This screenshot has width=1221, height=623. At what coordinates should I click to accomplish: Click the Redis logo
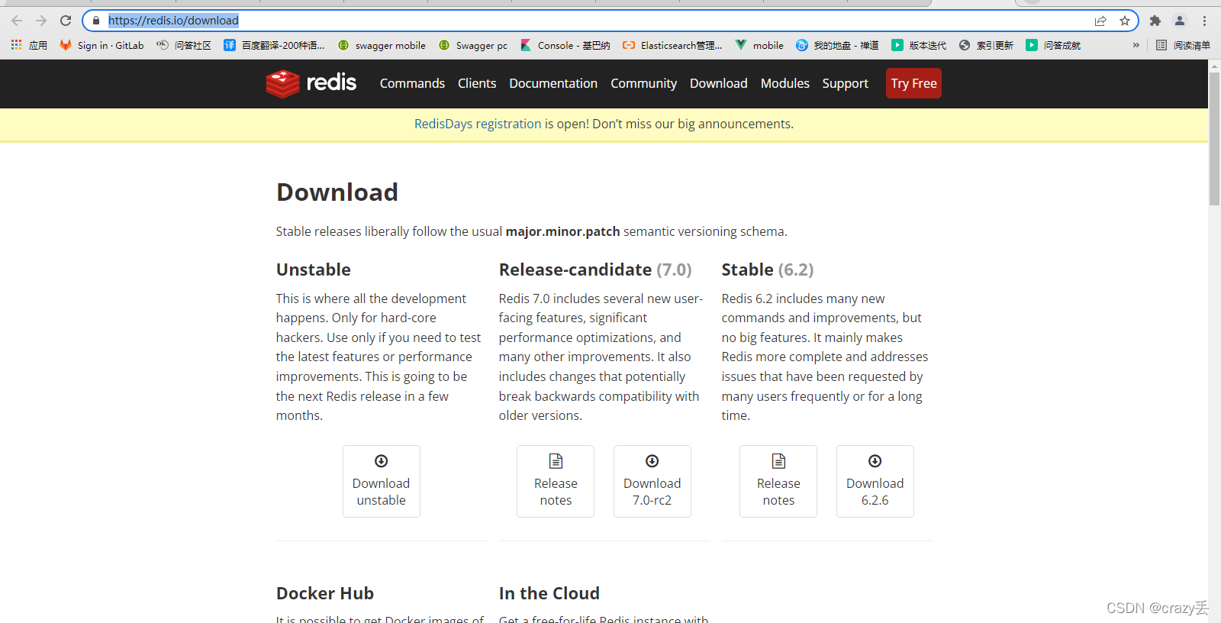point(311,83)
